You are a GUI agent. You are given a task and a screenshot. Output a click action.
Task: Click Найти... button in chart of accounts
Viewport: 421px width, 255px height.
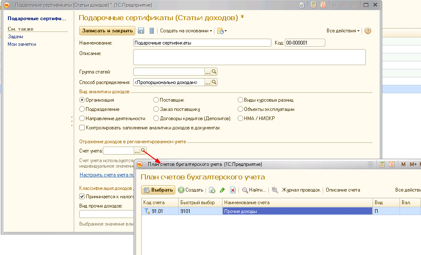[254, 190]
